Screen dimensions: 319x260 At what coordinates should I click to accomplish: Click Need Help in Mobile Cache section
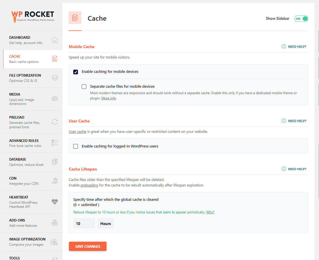(294, 47)
